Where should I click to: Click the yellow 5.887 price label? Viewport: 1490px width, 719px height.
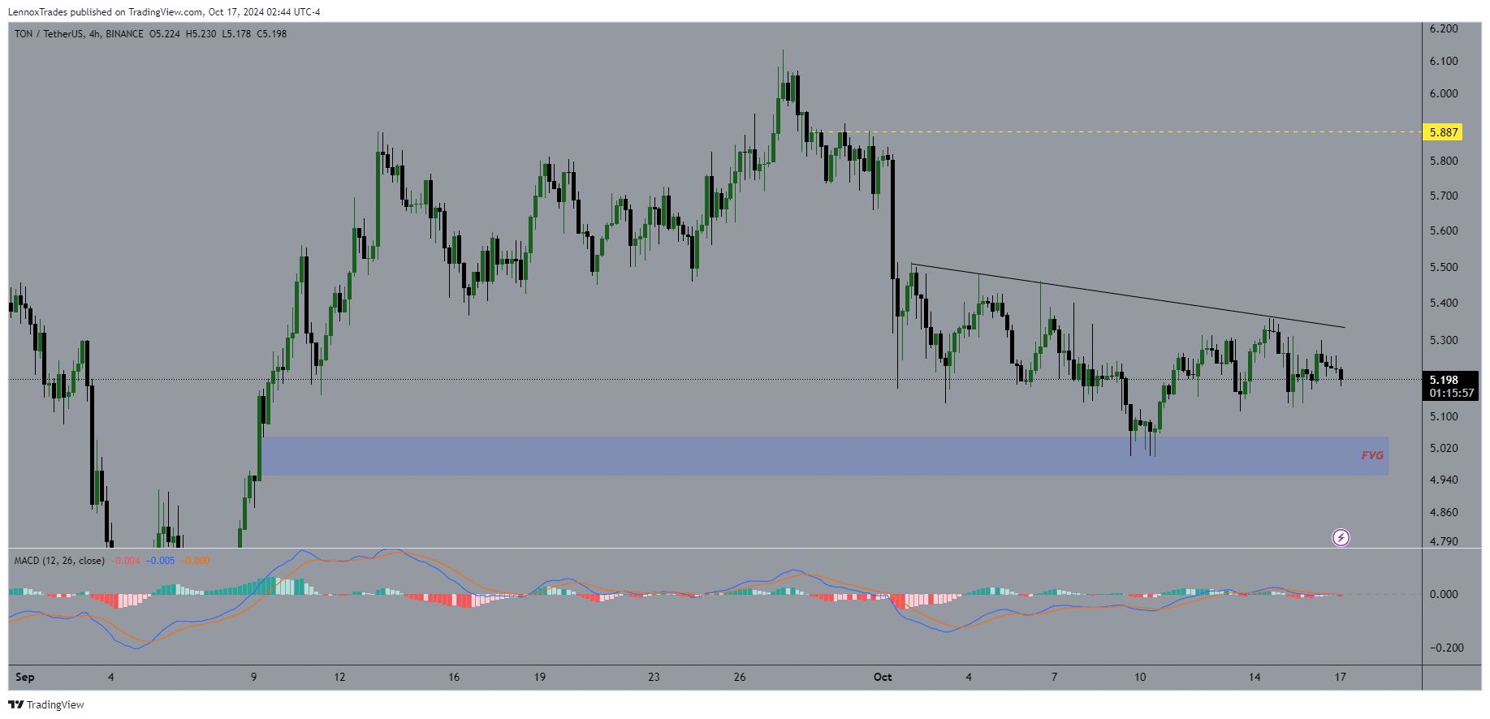click(x=1443, y=132)
